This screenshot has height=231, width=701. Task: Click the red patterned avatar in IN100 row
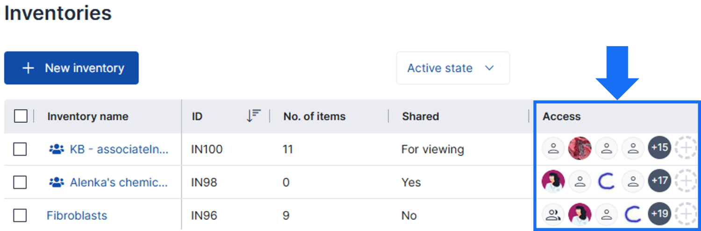pyautogui.click(x=580, y=148)
